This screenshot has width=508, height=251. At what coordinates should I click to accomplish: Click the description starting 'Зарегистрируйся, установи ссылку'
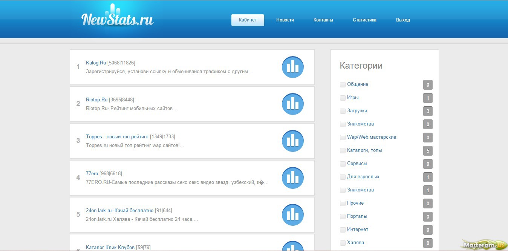click(x=169, y=72)
